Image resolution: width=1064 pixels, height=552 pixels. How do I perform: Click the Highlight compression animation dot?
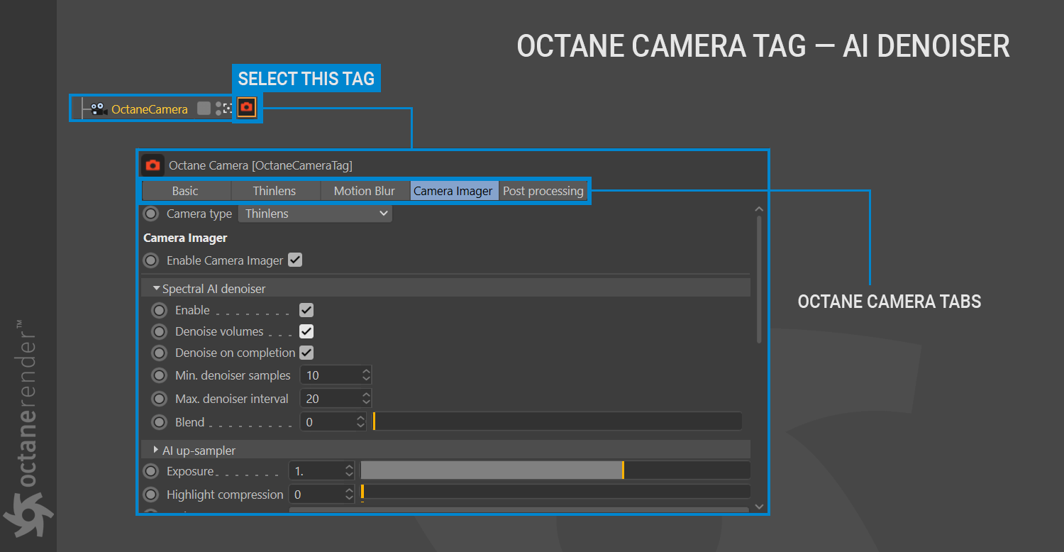pyautogui.click(x=151, y=495)
